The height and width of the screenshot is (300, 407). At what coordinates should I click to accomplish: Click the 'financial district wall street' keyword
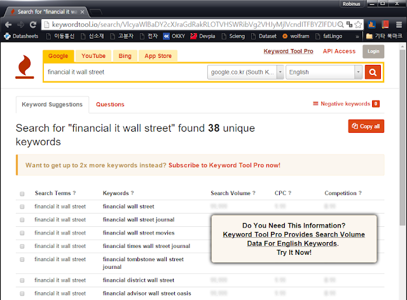[x=139, y=280]
